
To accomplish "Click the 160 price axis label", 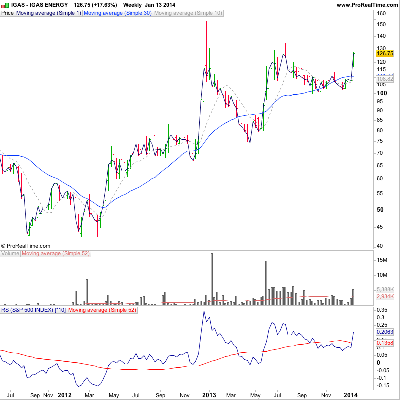I will coord(381,14).
